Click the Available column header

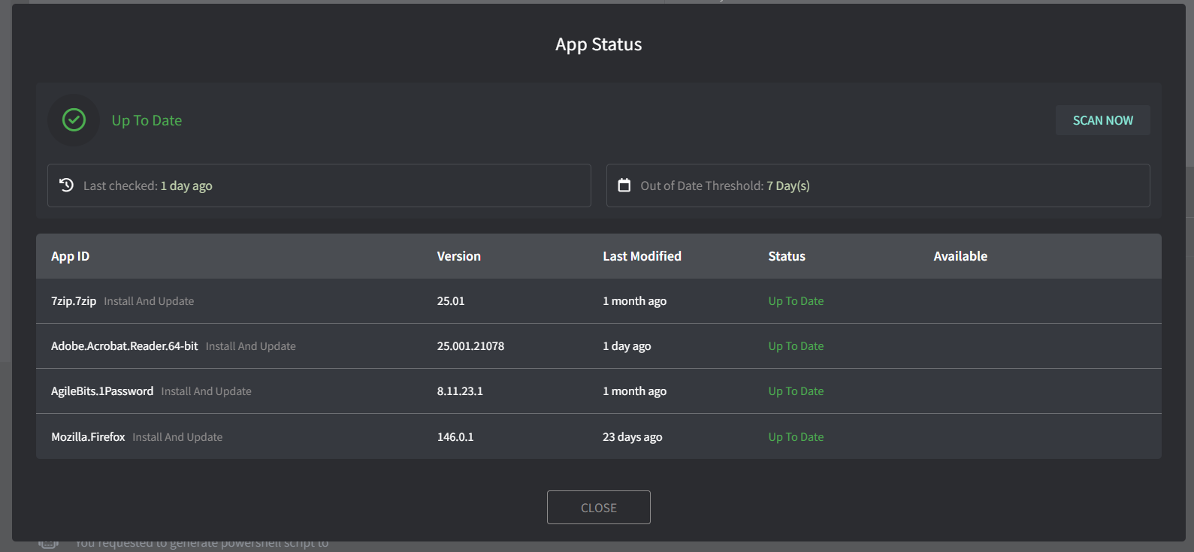click(x=960, y=257)
